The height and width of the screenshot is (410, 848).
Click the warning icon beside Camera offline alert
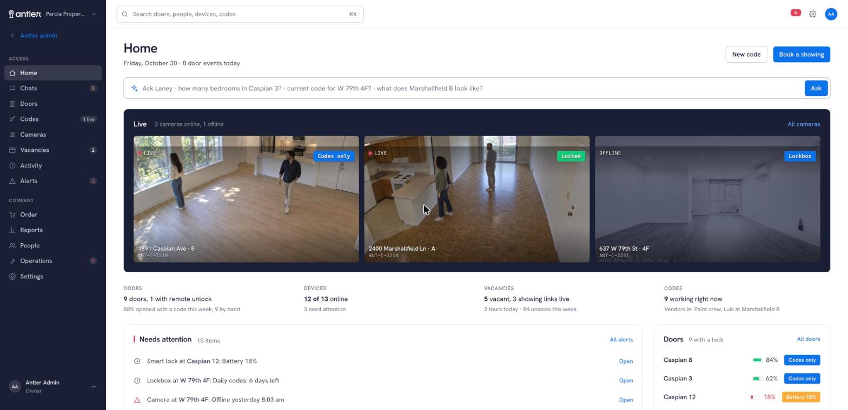coord(137,400)
